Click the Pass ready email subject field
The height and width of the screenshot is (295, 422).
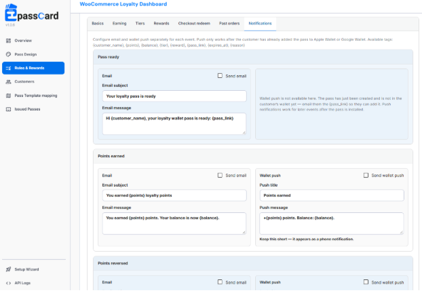click(x=174, y=96)
